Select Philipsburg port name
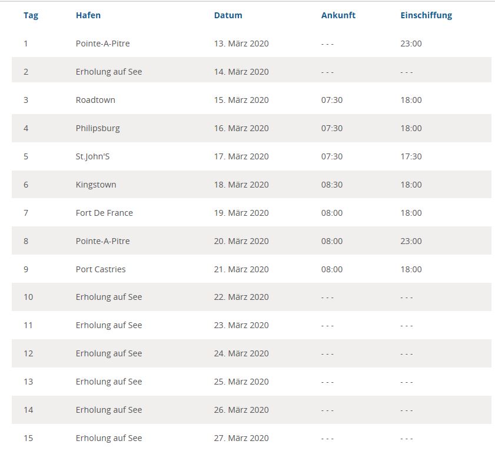 point(98,128)
